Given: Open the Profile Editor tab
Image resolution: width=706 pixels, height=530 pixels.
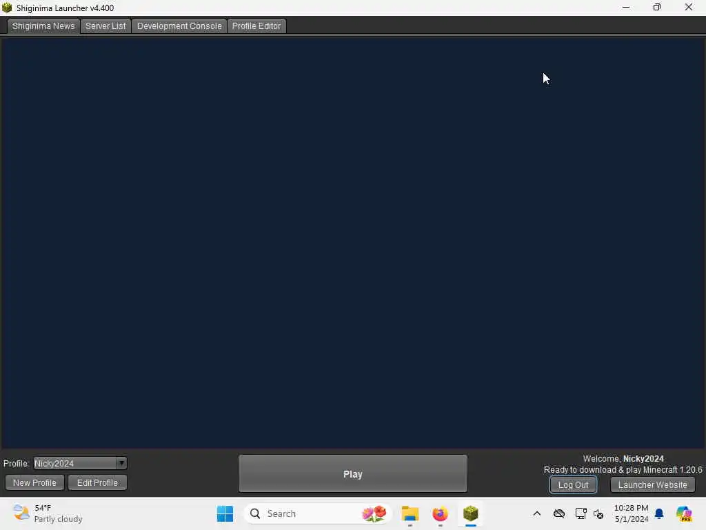Looking at the screenshot, I should [256, 26].
